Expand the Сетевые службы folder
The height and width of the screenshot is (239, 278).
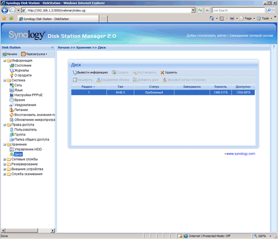click(x=5, y=160)
